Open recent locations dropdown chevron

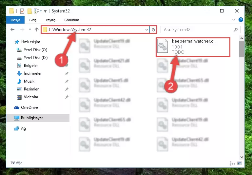click(x=30, y=29)
